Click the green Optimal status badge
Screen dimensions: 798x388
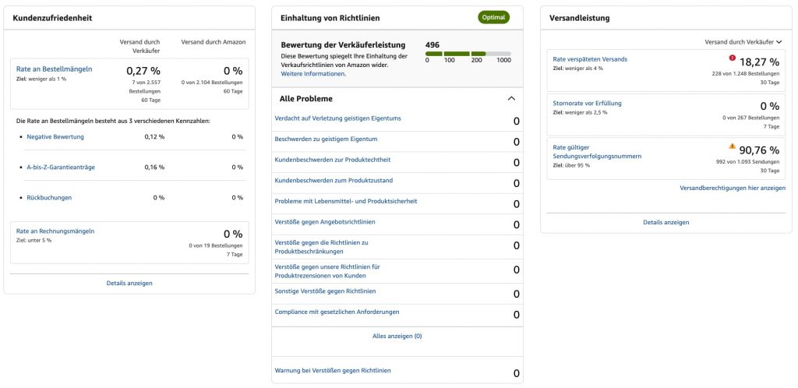click(x=493, y=17)
